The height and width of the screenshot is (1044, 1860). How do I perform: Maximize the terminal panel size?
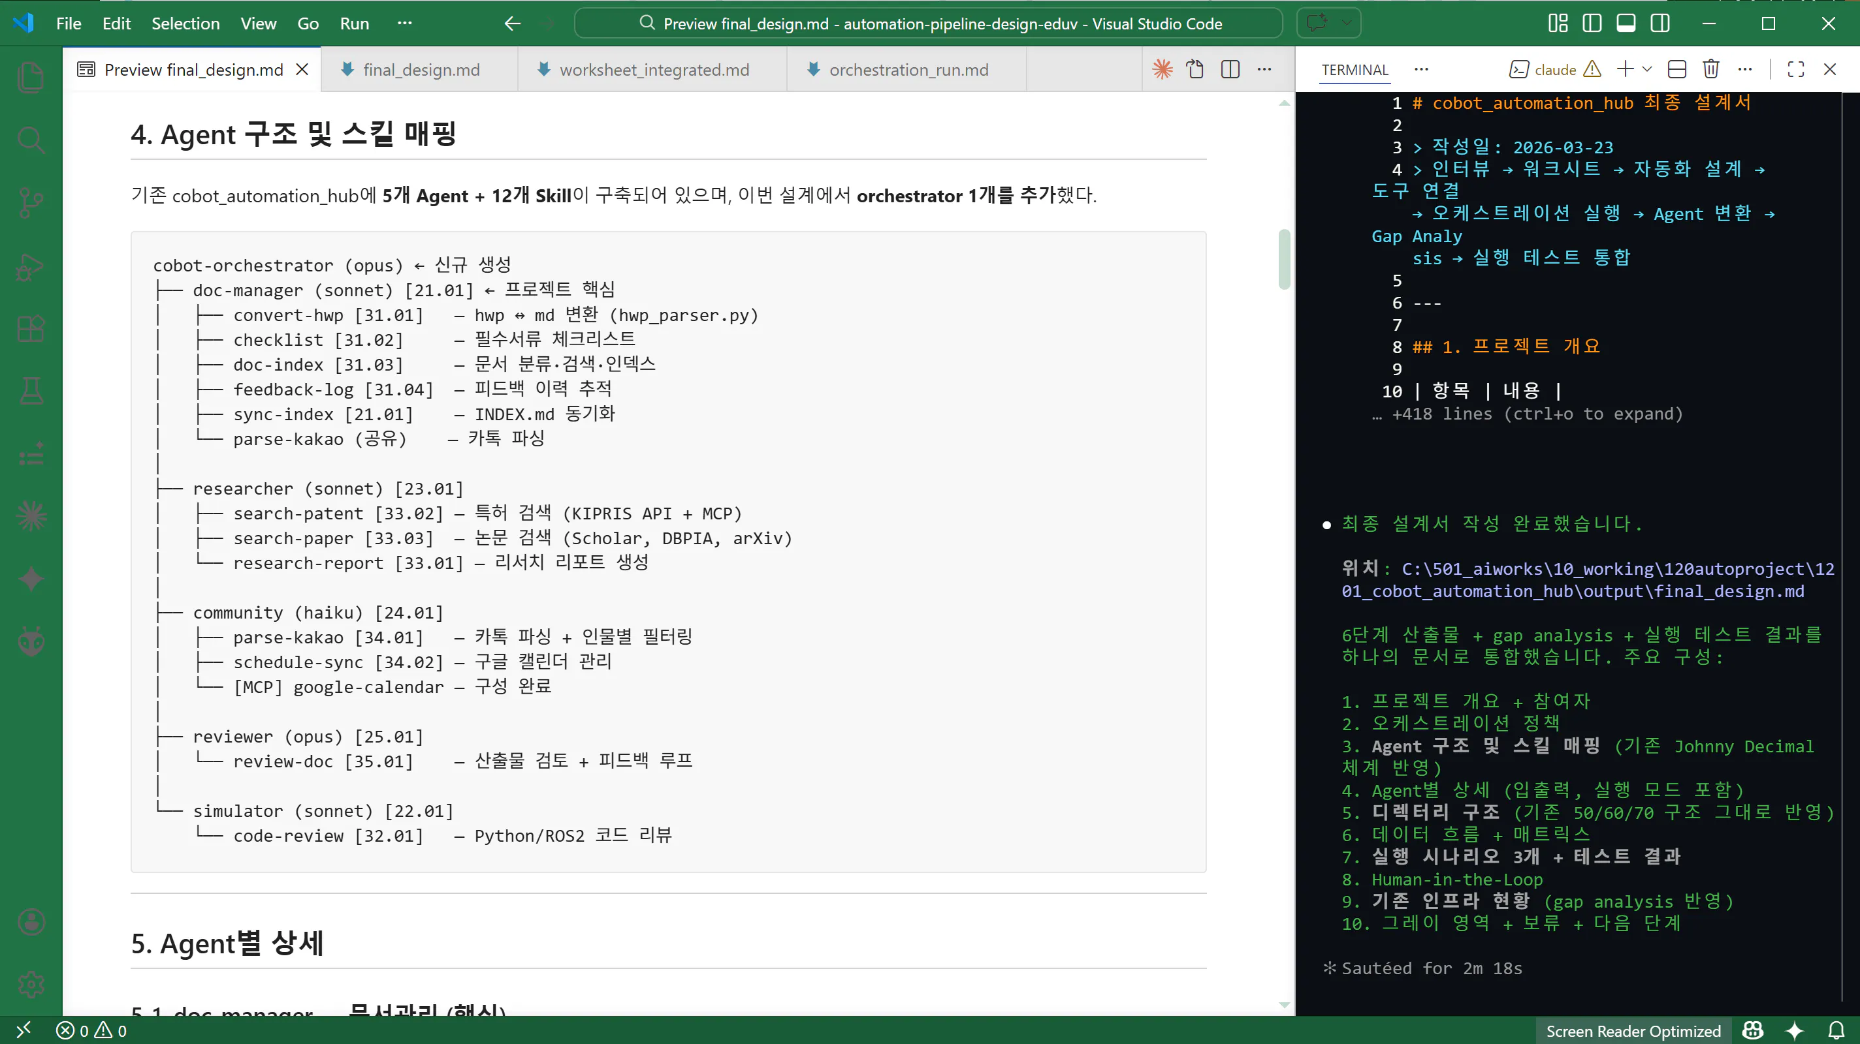[x=1796, y=69]
